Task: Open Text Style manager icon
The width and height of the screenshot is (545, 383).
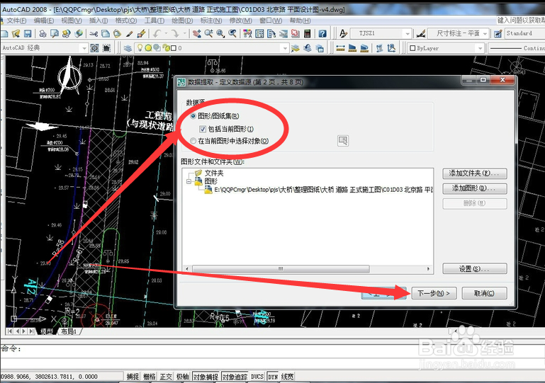Action: tap(344, 34)
